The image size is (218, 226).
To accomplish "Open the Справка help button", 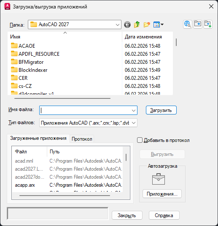I will [x=164, y=215].
